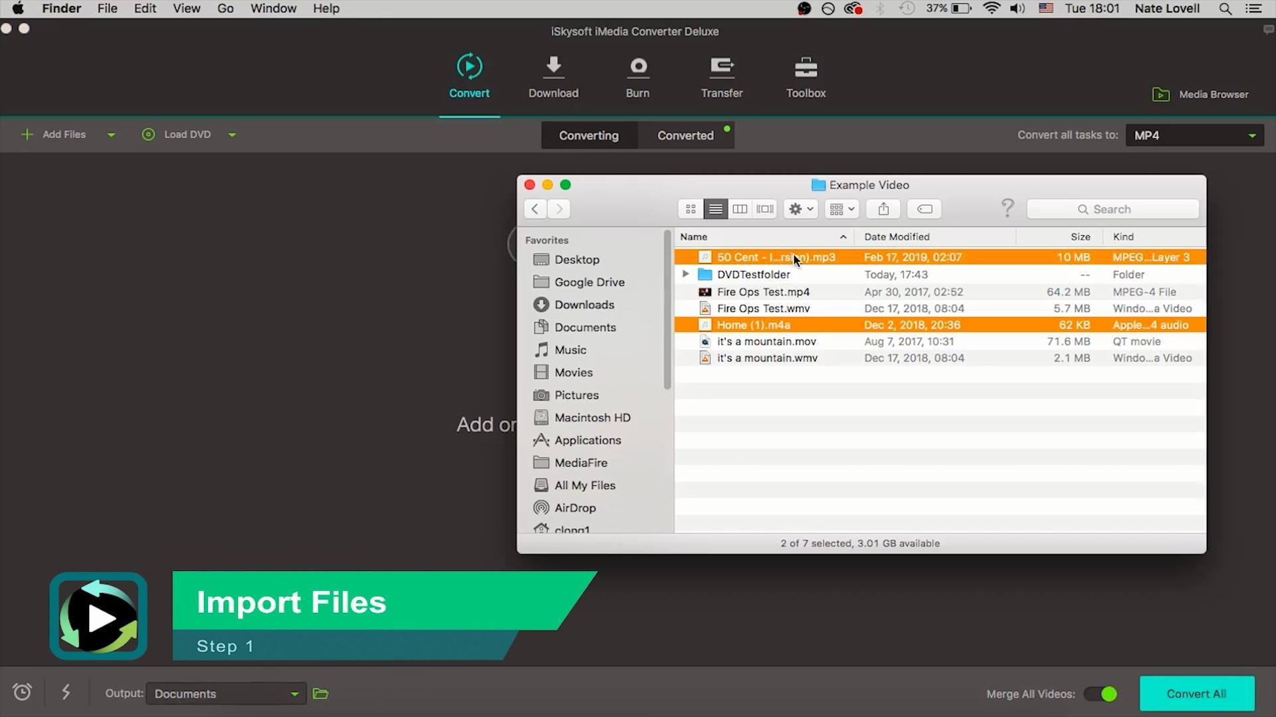Open the Download section

tap(554, 76)
